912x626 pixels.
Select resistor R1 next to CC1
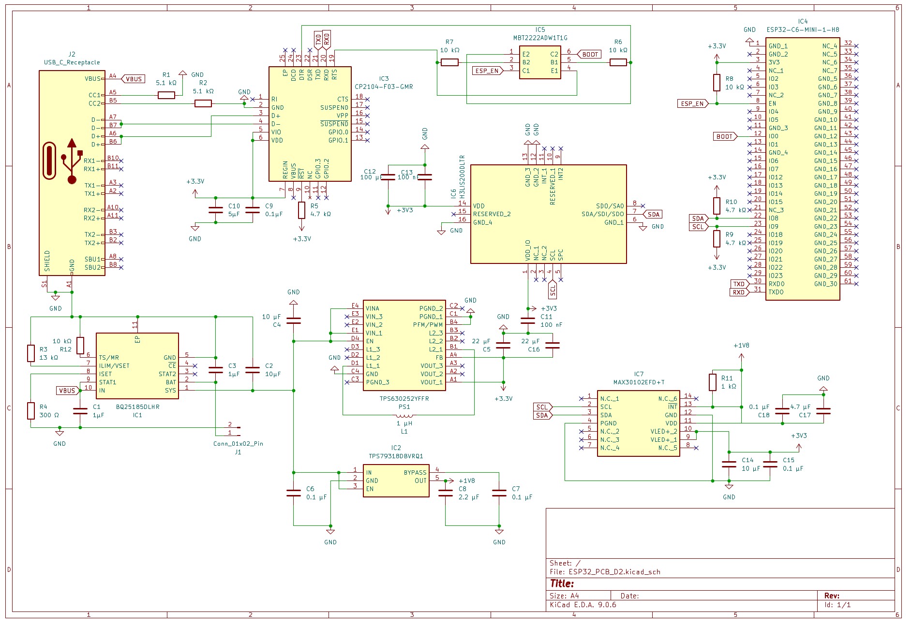coord(166,95)
